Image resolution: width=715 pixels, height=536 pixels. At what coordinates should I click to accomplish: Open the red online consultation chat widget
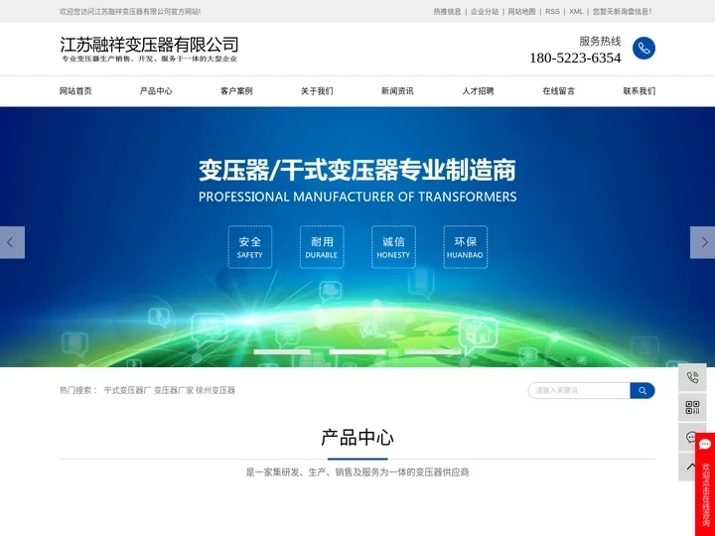point(705,484)
